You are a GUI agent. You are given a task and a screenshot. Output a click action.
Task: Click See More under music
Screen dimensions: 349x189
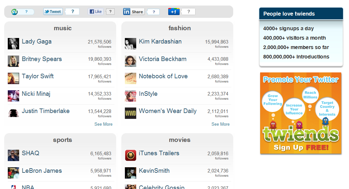pyautogui.click(x=103, y=124)
